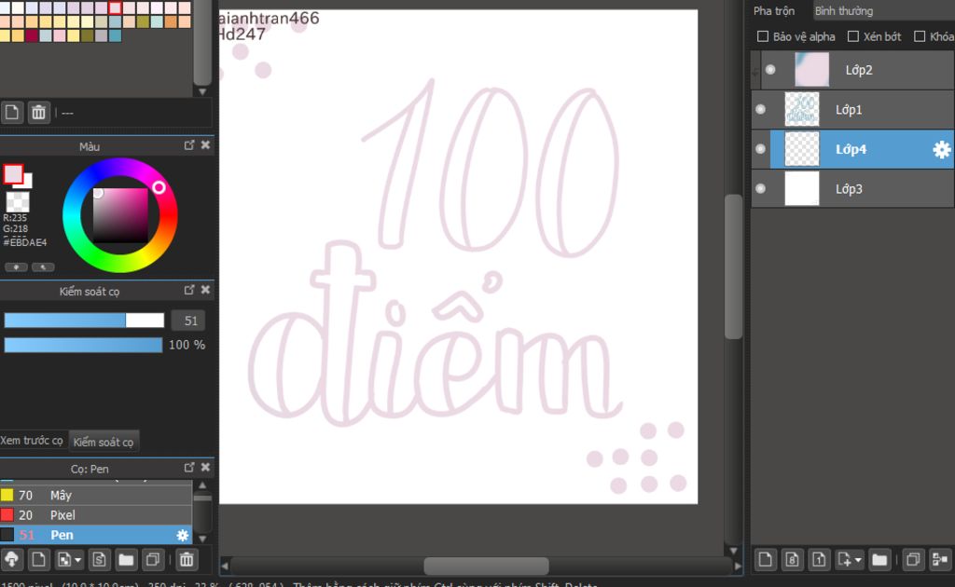Toggle visibility of Lớp1 layer

coord(761,109)
